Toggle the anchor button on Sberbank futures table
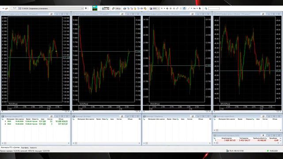This screenshot has width=283, height=159. point(193,117)
